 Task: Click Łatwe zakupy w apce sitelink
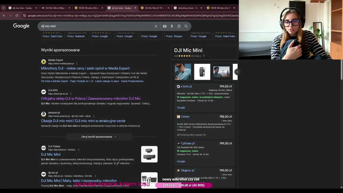pyautogui.click(x=107, y=81)
